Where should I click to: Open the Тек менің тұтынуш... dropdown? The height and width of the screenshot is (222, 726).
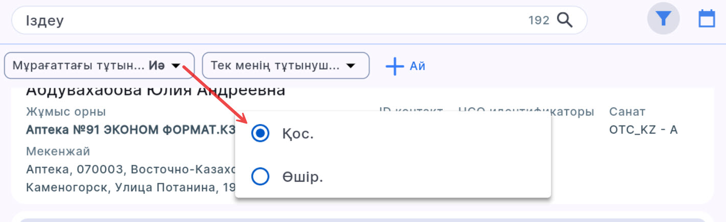point(276,66)
